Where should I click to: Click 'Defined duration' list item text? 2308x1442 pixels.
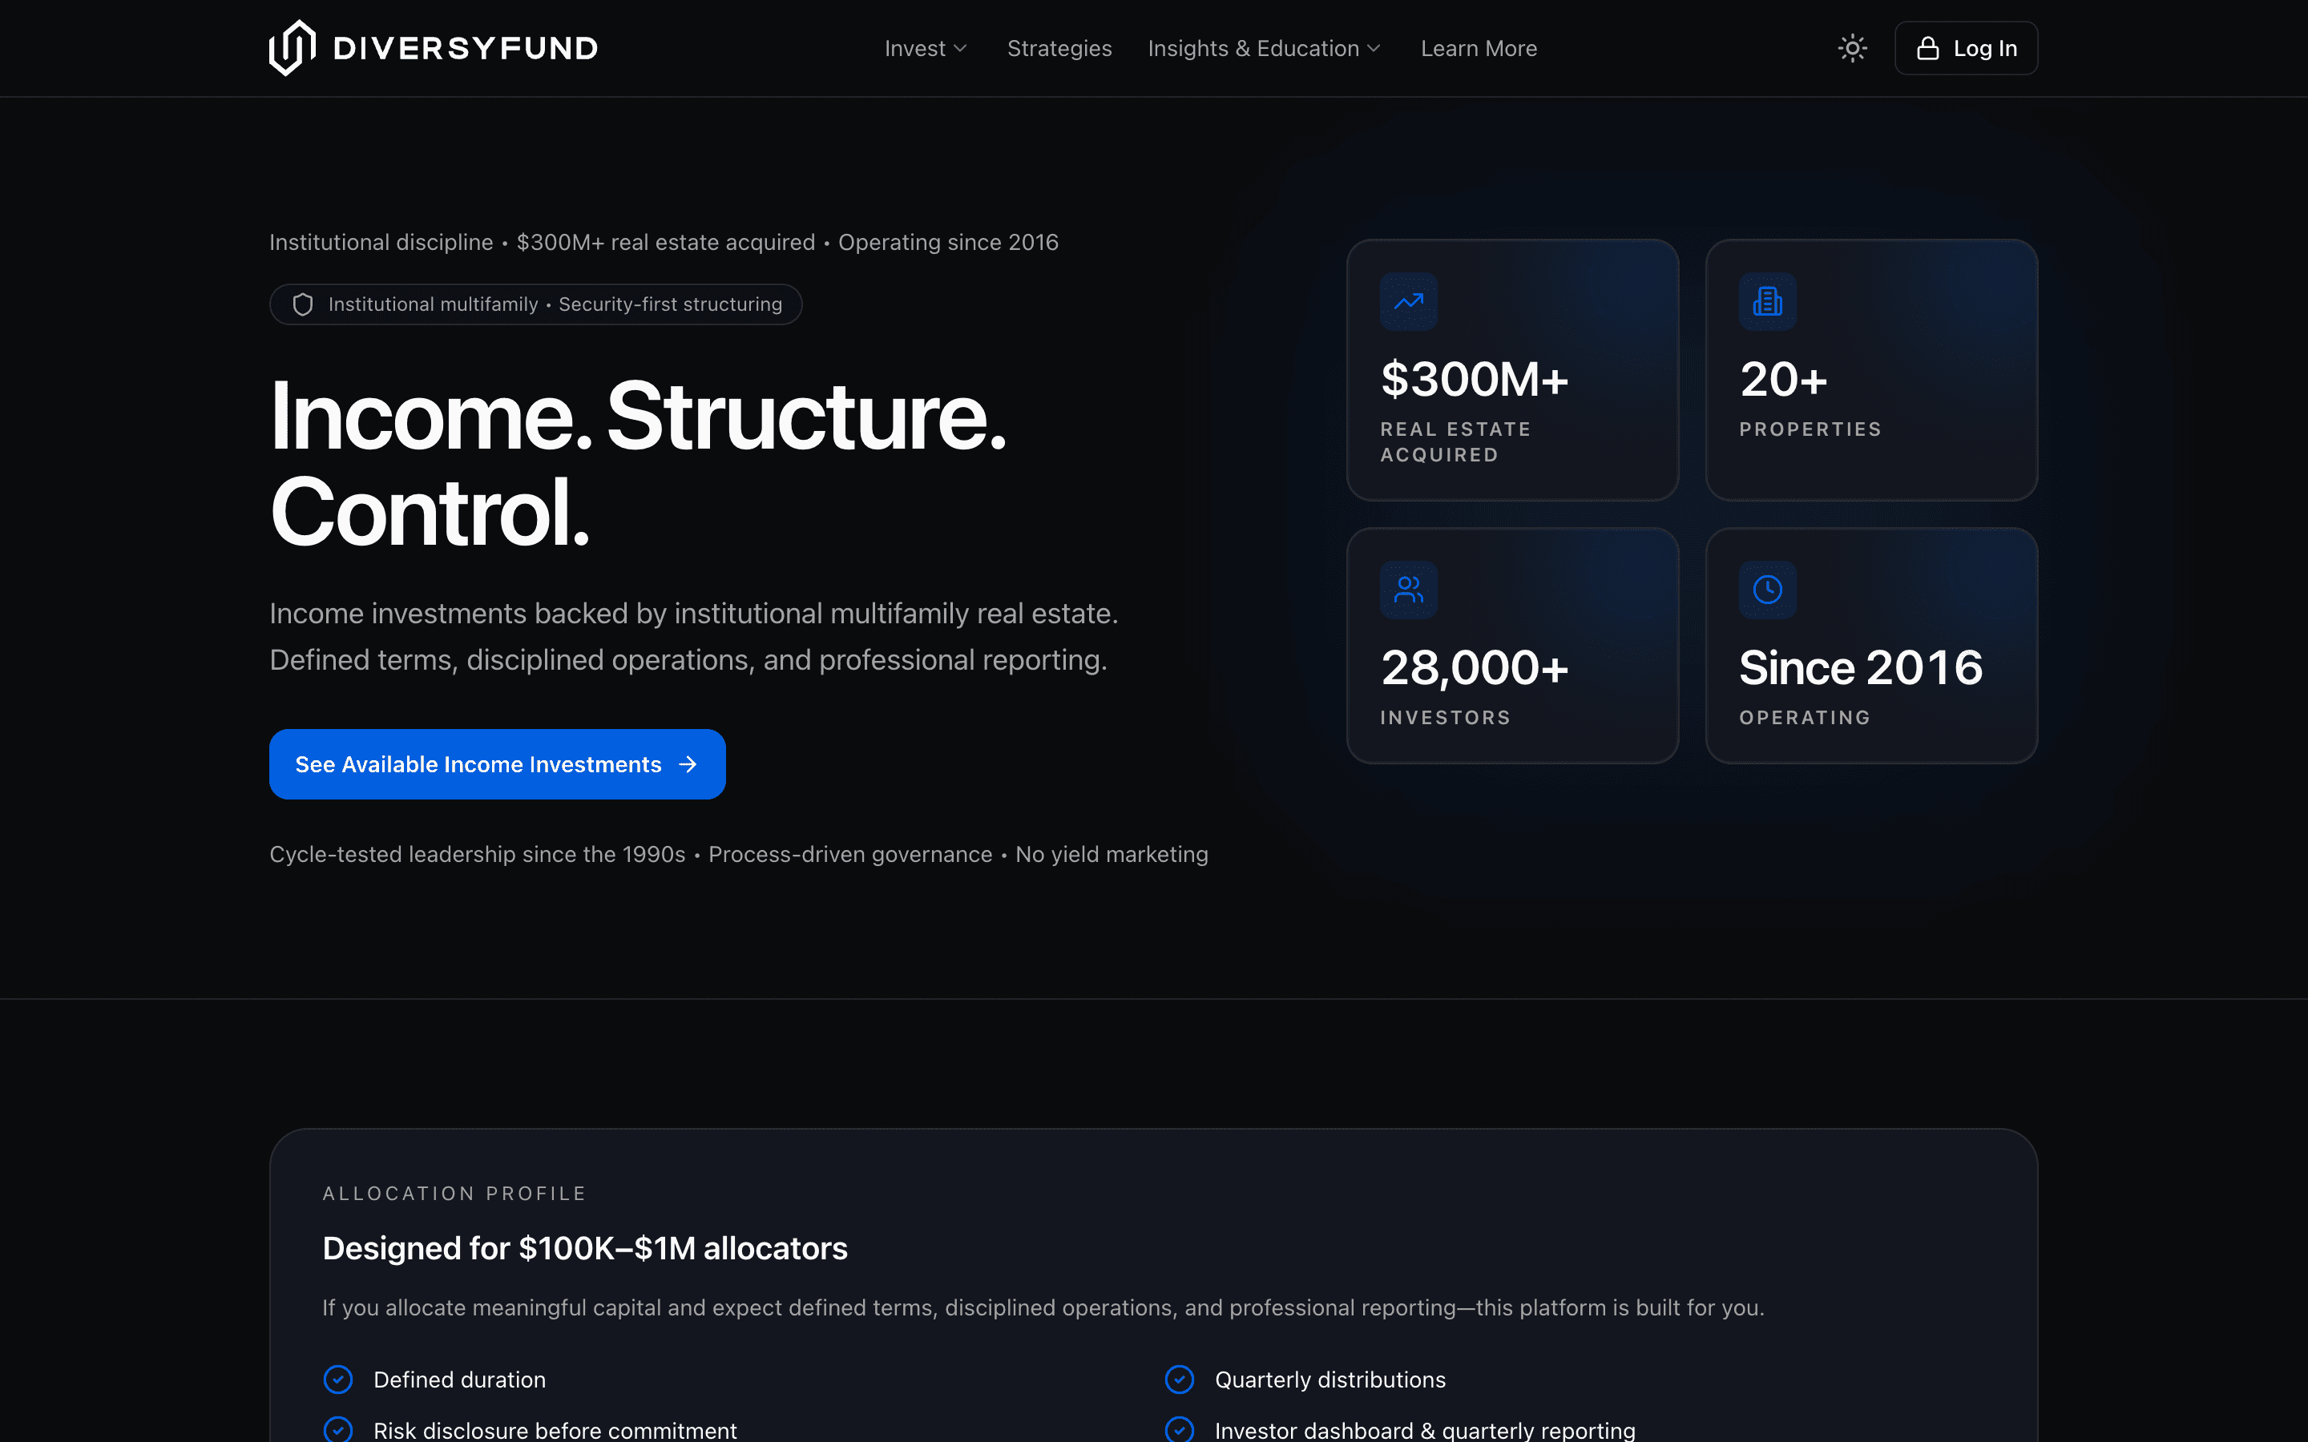[460, 1380]
